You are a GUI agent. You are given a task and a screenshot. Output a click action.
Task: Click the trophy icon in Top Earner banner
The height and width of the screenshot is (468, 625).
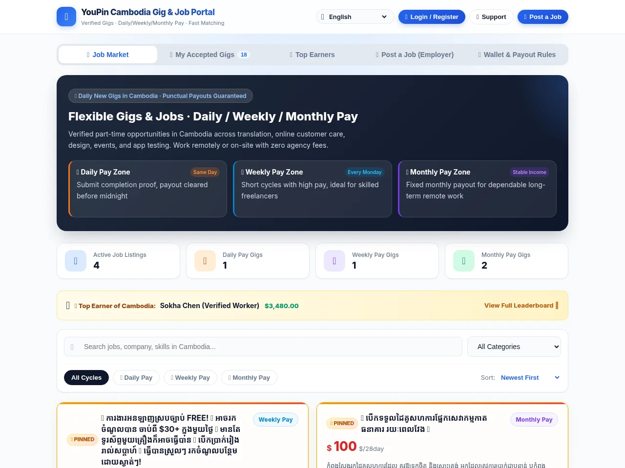[x=68, y=306]
